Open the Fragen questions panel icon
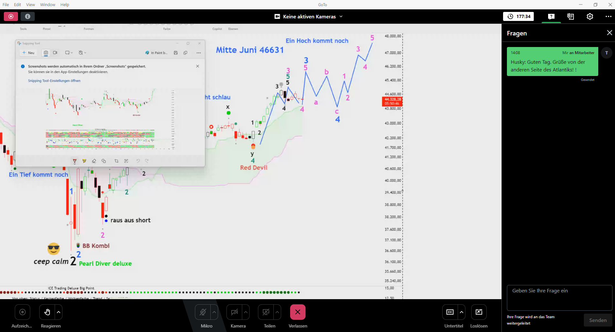Screen dimensions: 615x332 (551, 16)
